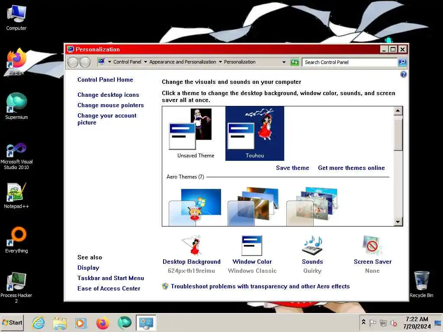Select the third Aero theme thumbnail

pos(313,206)
